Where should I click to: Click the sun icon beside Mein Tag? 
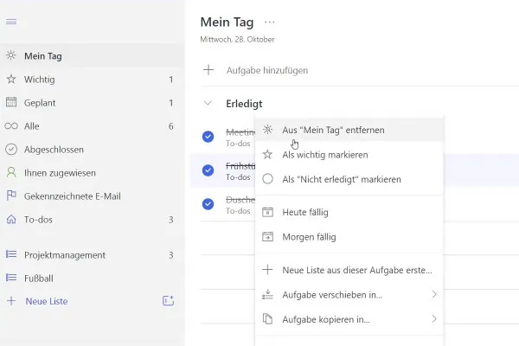11,55
